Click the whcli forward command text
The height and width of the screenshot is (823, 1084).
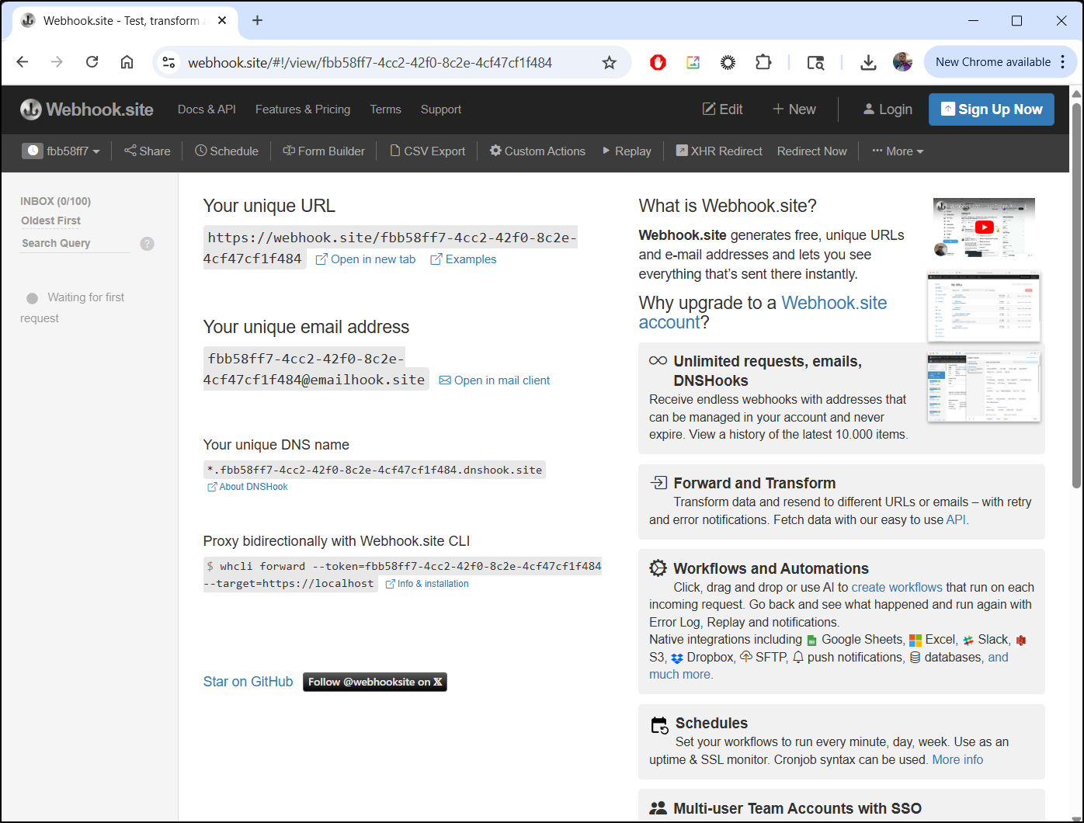(x=403, y=575)
